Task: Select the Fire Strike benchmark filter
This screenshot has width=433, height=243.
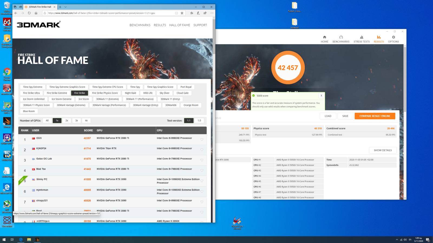Action: click(x=80, y=93)
